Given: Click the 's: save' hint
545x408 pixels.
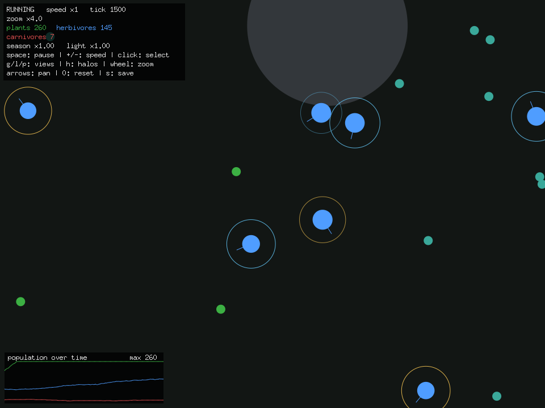Looking at the screenshot, I should pyautogui.click(x=120, y=73).
